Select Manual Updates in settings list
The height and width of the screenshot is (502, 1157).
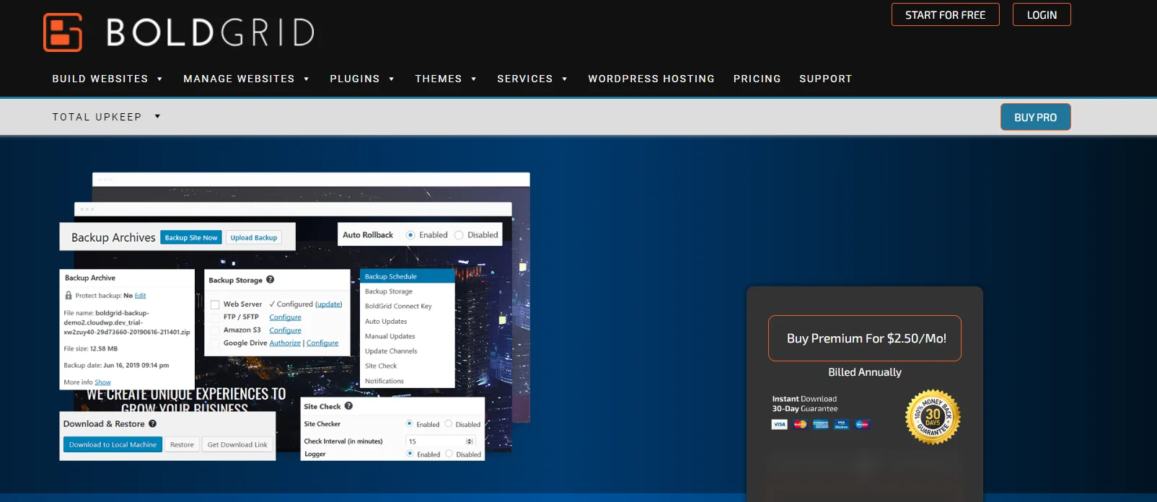pyautogui.click(x=408, y=336)
